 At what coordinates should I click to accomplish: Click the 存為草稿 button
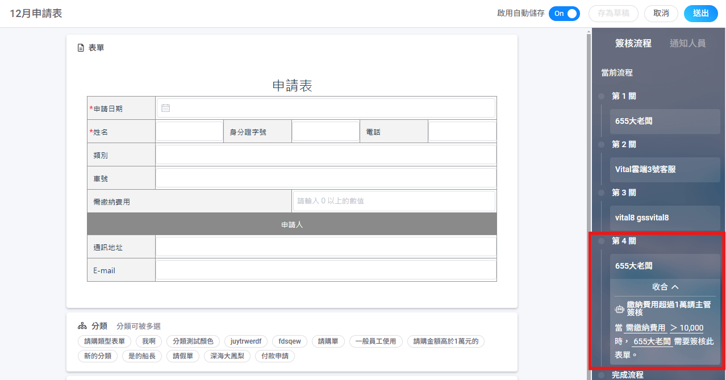click(614, 14)
